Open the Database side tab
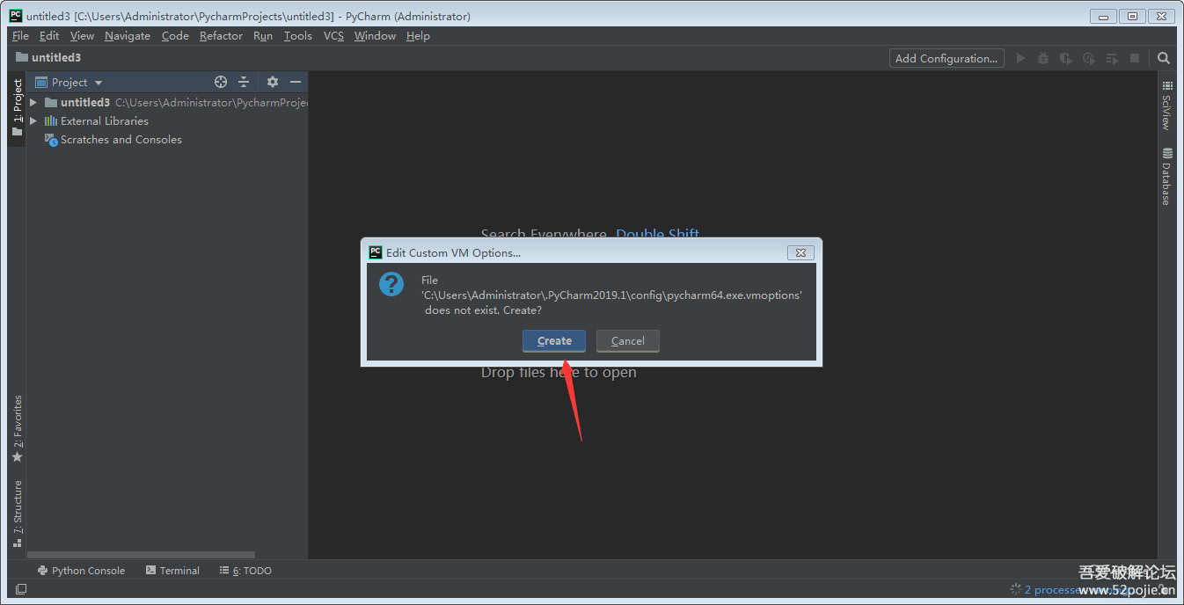1184x605 pixels. 1167,177
